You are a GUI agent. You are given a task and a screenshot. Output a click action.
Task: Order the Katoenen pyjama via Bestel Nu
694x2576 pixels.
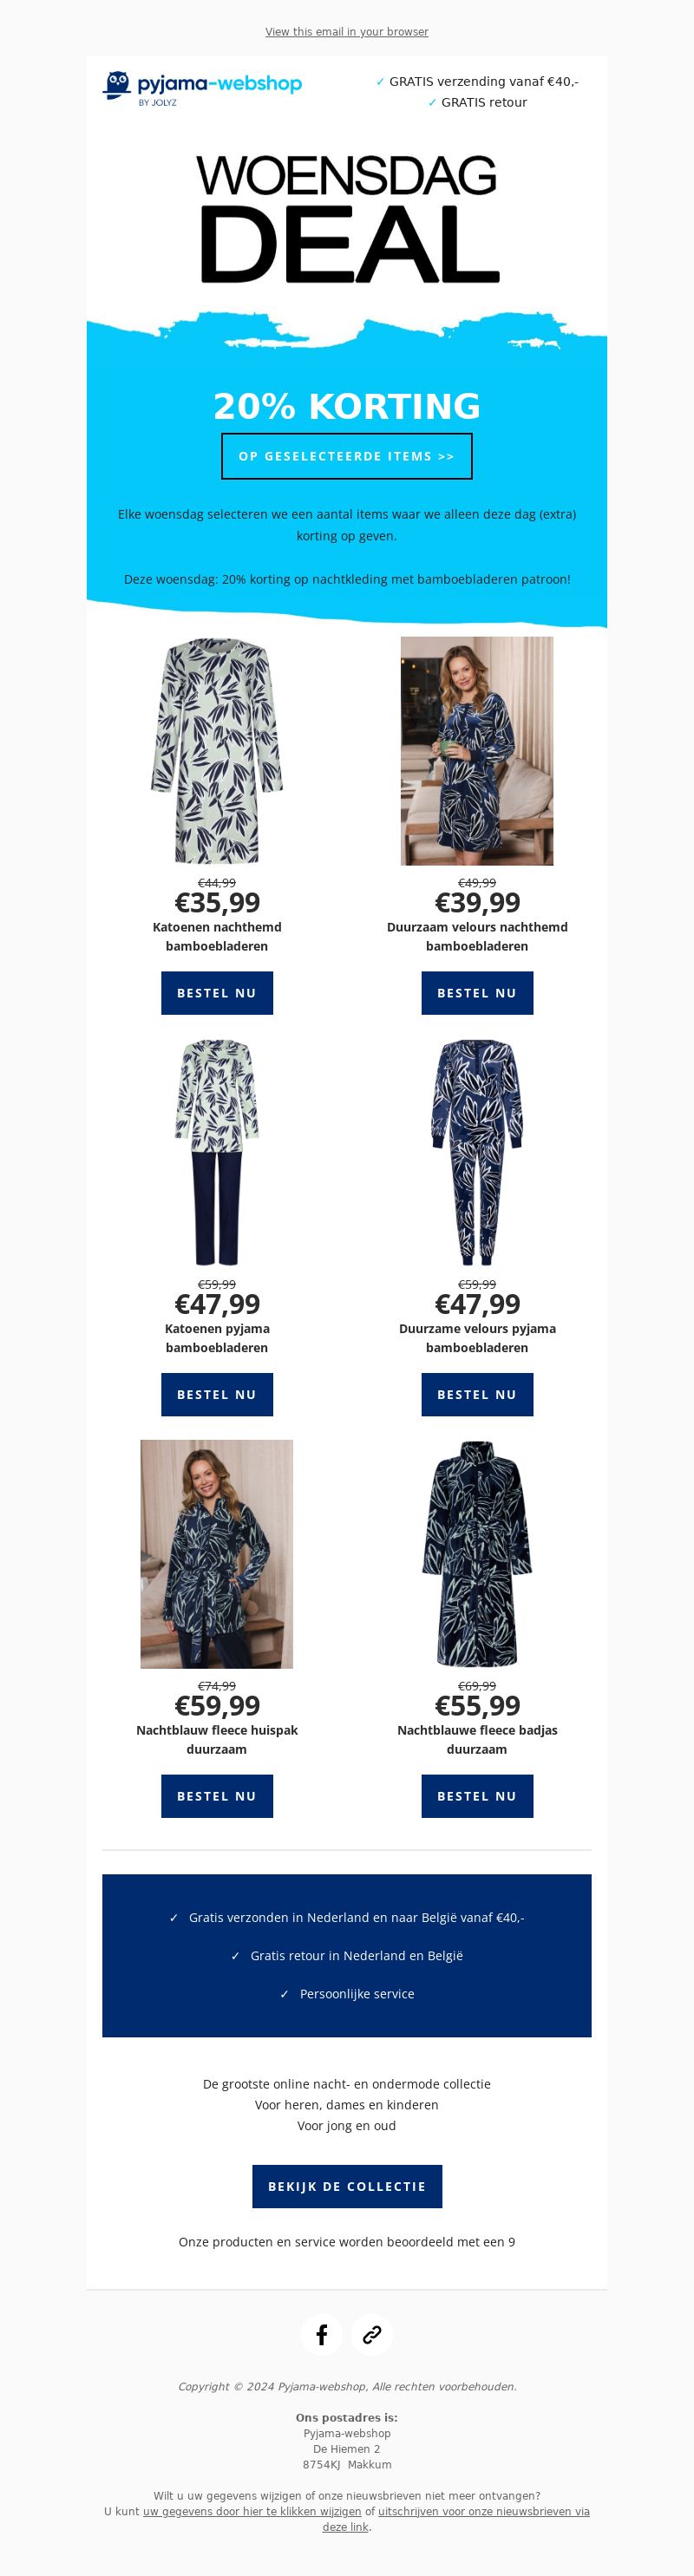click(x=217, y=1394)
